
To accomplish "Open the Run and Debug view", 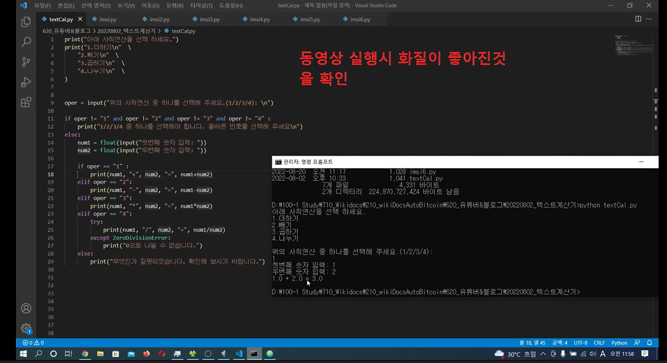I will (26, 82).
